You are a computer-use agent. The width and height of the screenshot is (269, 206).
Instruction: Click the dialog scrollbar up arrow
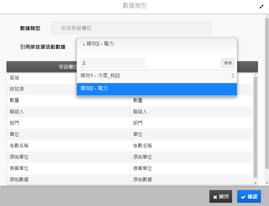point(267,16)
